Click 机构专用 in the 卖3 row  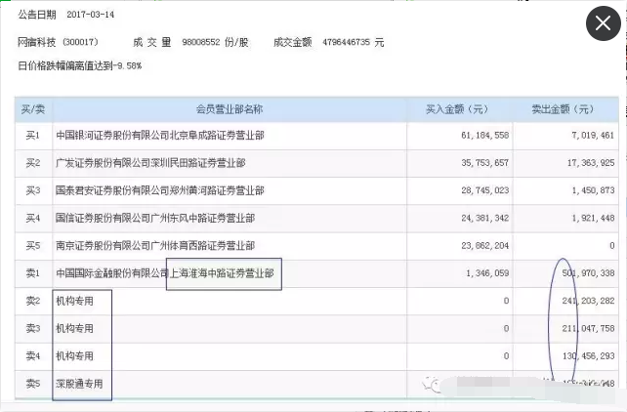[74, 328]
